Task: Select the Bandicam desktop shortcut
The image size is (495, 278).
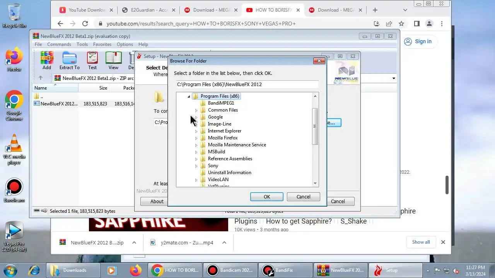Action: click(14, 191)
